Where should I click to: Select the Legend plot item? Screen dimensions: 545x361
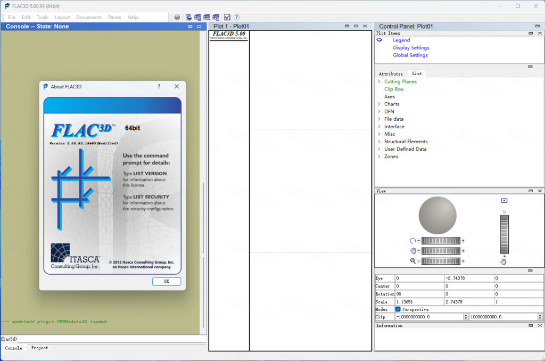point(401,40)
